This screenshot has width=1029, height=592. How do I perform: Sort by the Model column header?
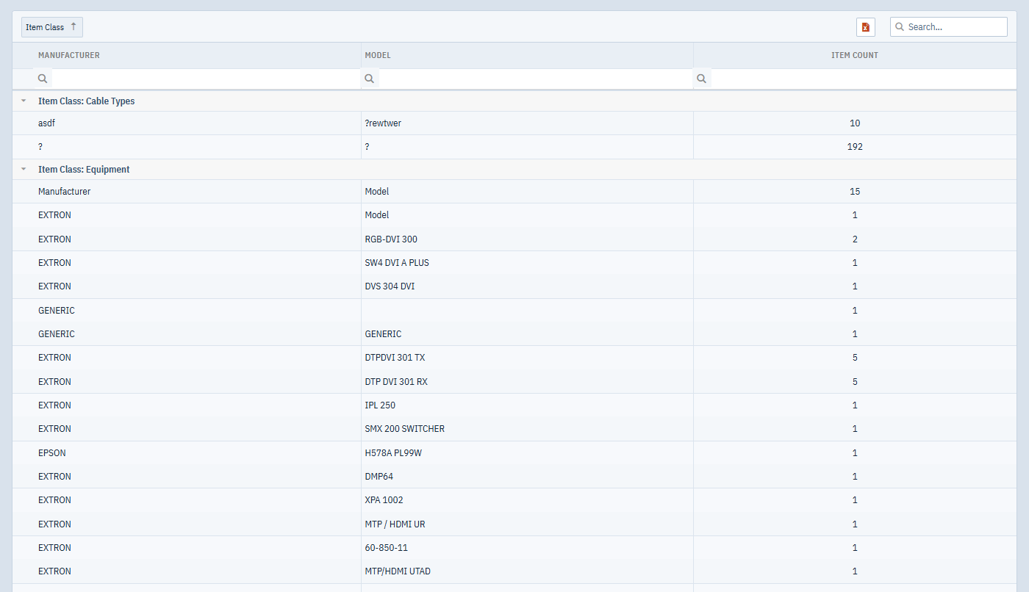[x=378, y=55]
